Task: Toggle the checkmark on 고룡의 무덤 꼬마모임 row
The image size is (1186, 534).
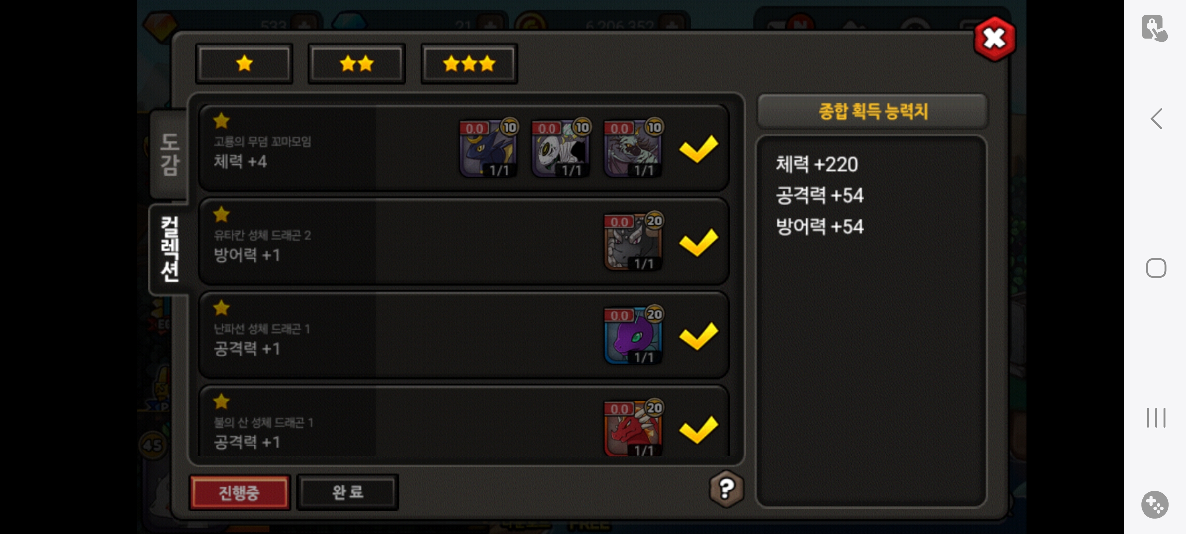Action: click(698, 148)
